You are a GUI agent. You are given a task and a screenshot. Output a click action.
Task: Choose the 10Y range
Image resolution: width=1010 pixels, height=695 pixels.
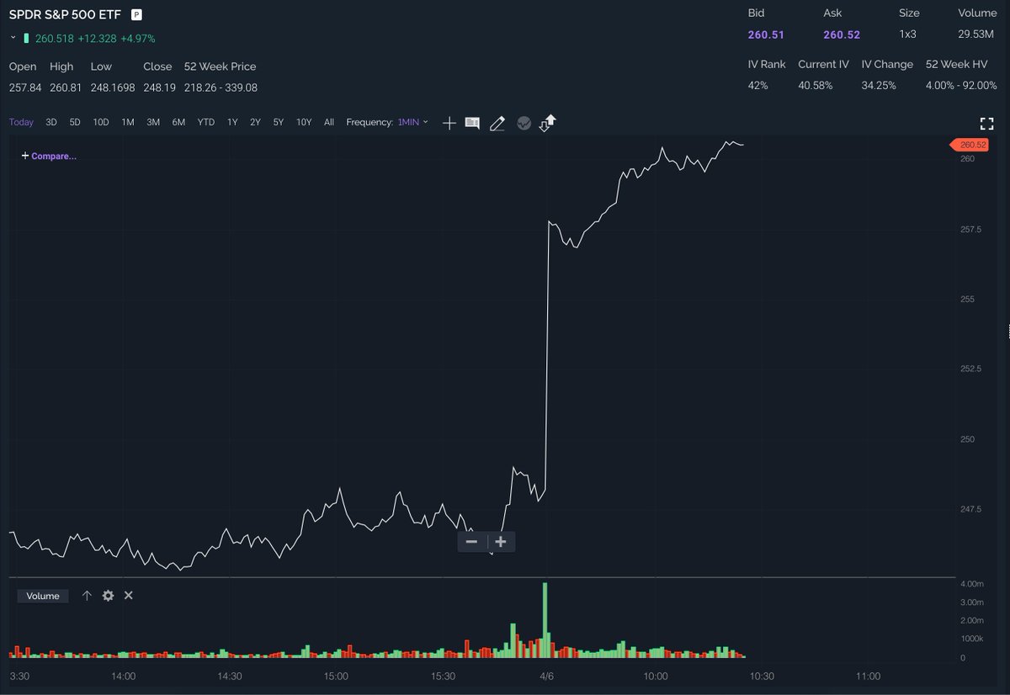[304, 122]
